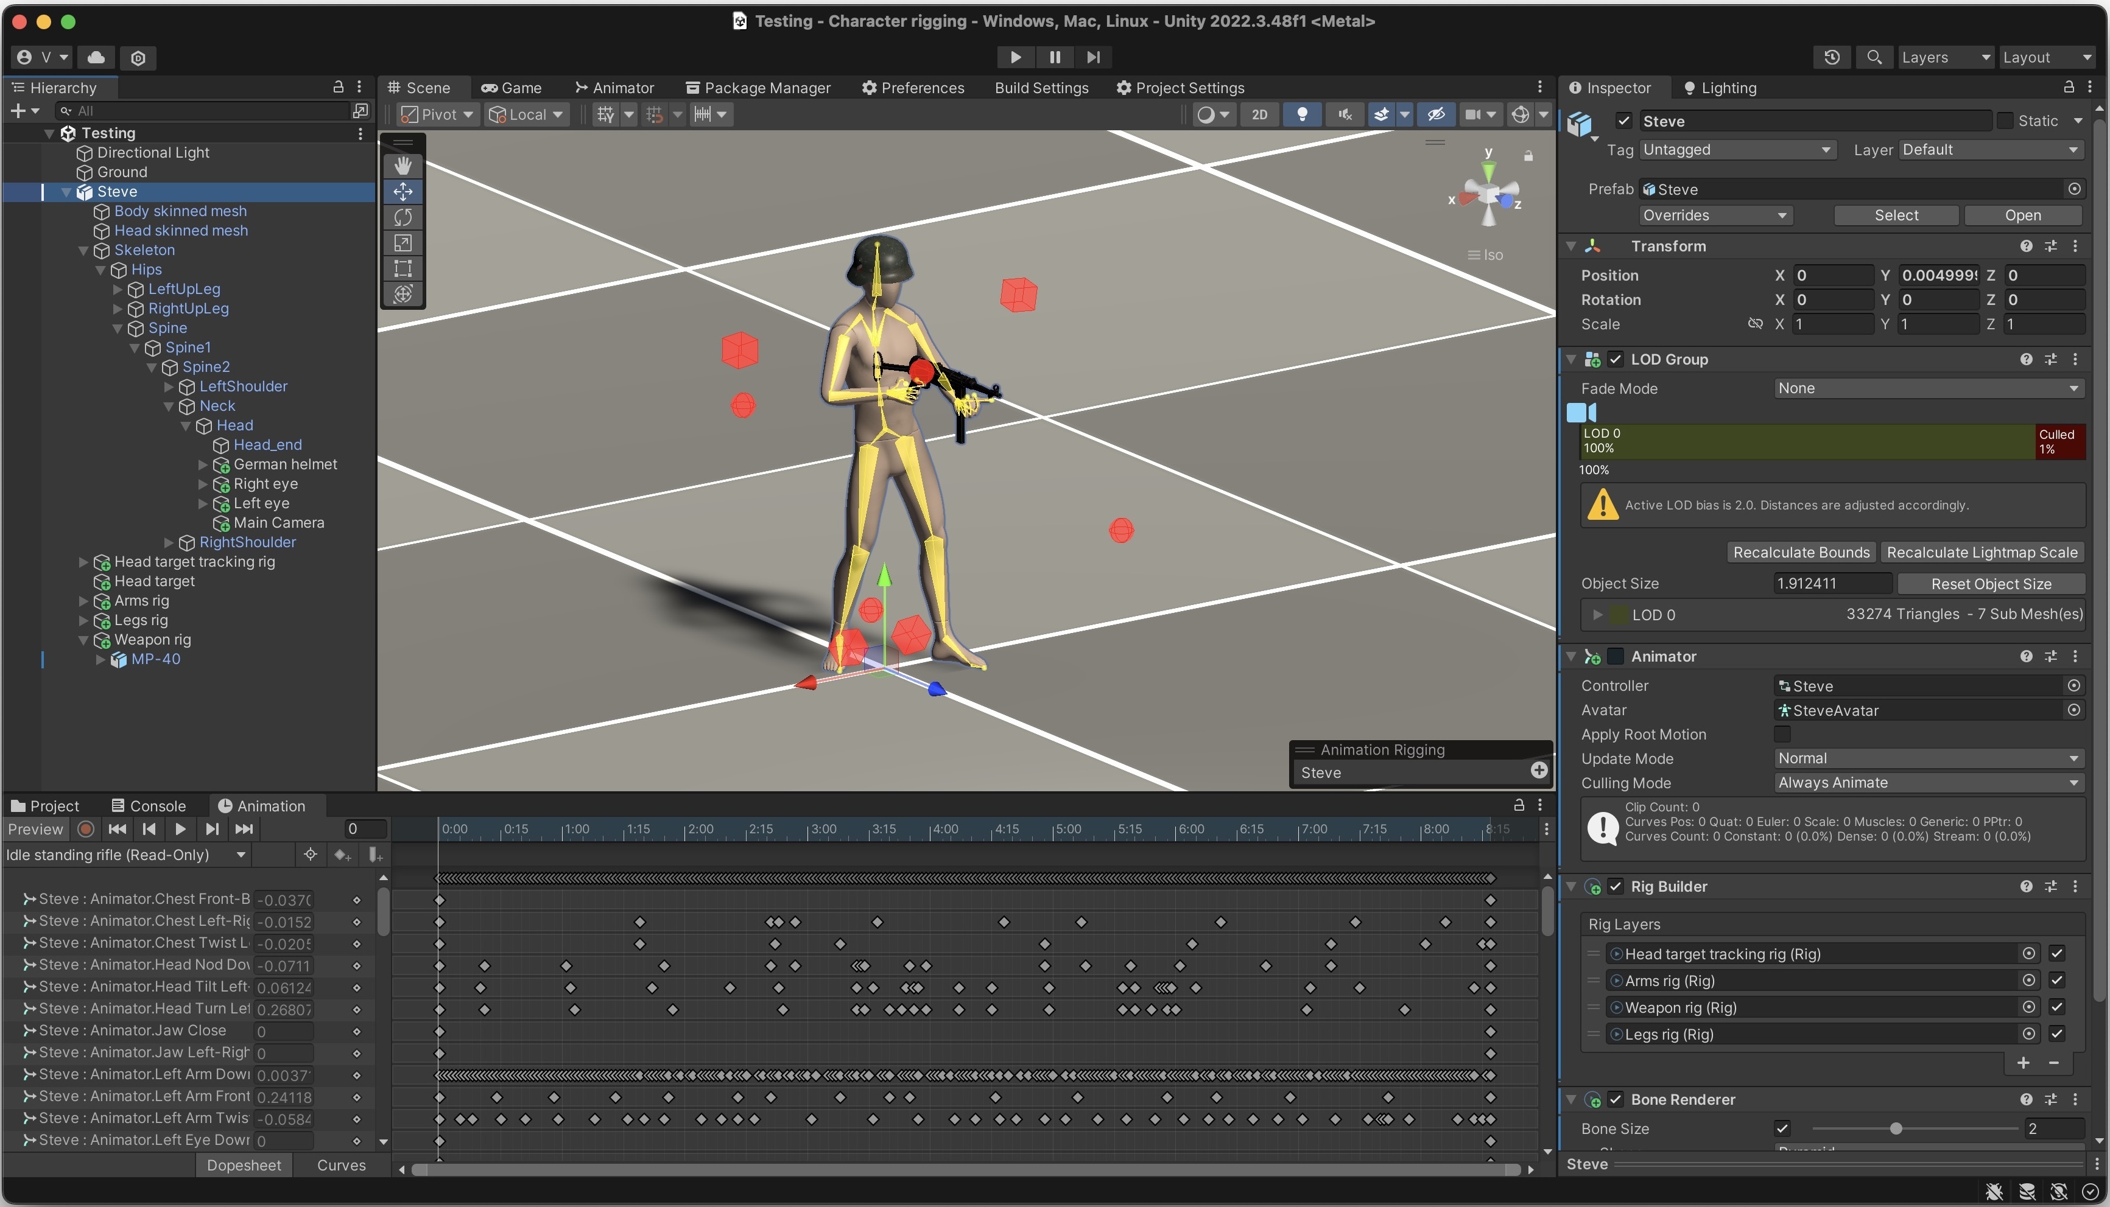Toggle the Steve active checkbox

click(1623, 121)
